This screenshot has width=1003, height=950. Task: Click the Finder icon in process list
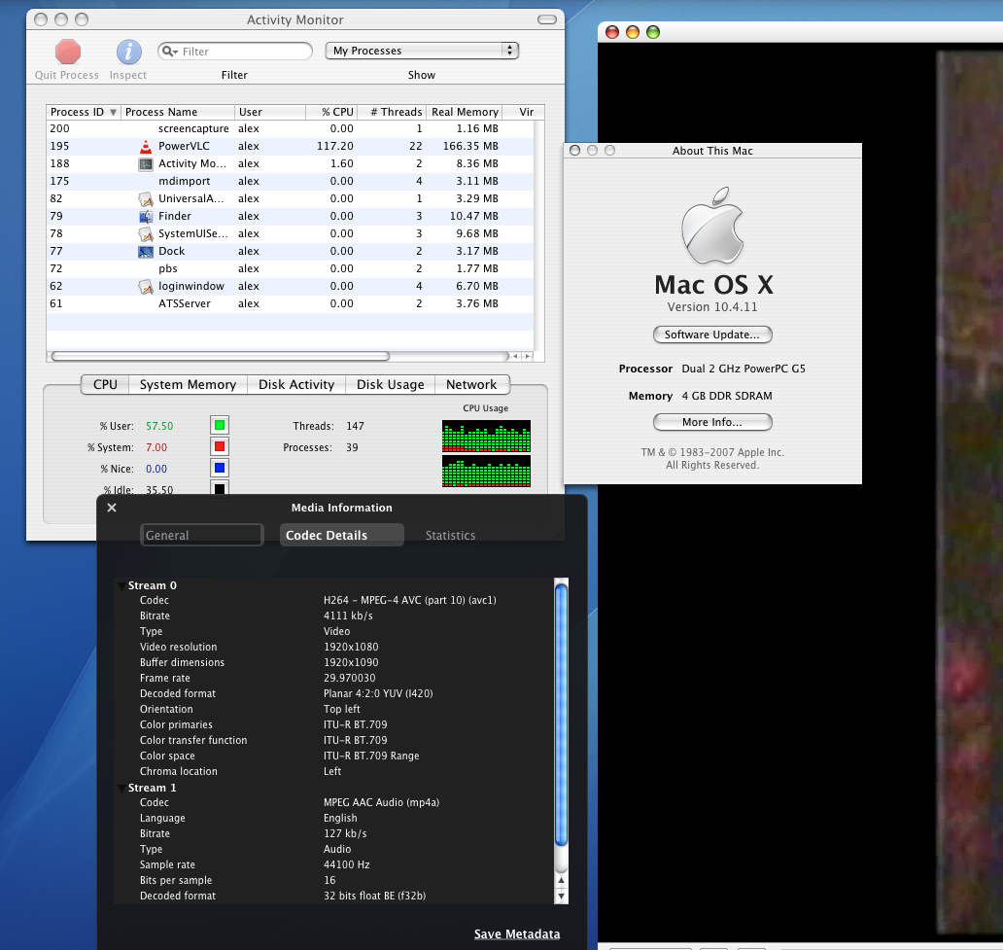click(146, 217)
